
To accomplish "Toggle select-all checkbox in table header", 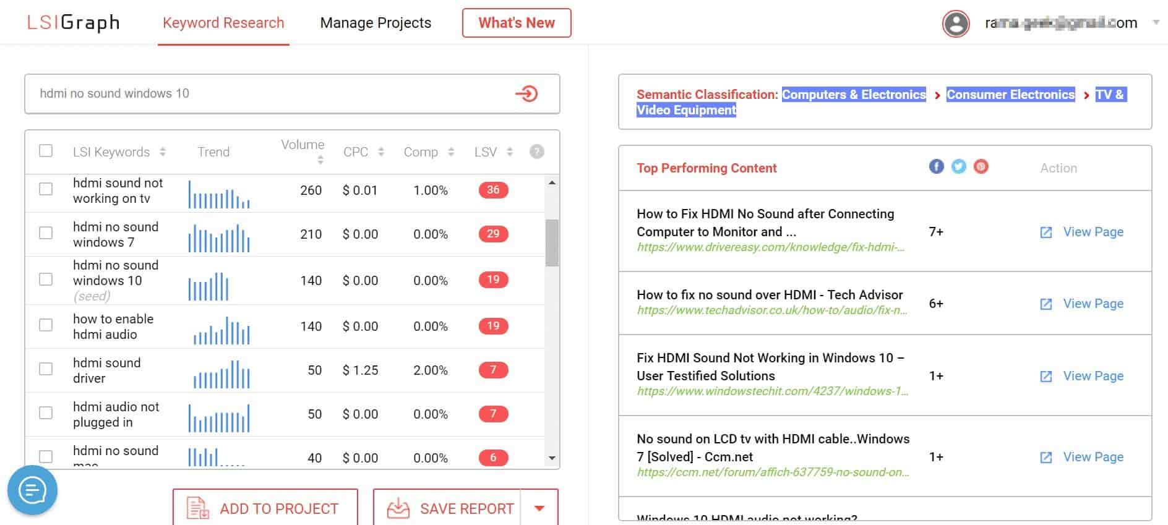I will [x=46, y=151].
